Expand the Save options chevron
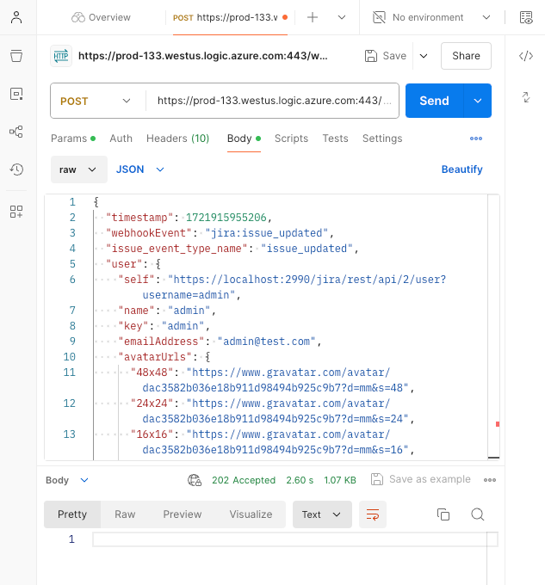This screenshot has height=585, width=545. pos(424,56)
